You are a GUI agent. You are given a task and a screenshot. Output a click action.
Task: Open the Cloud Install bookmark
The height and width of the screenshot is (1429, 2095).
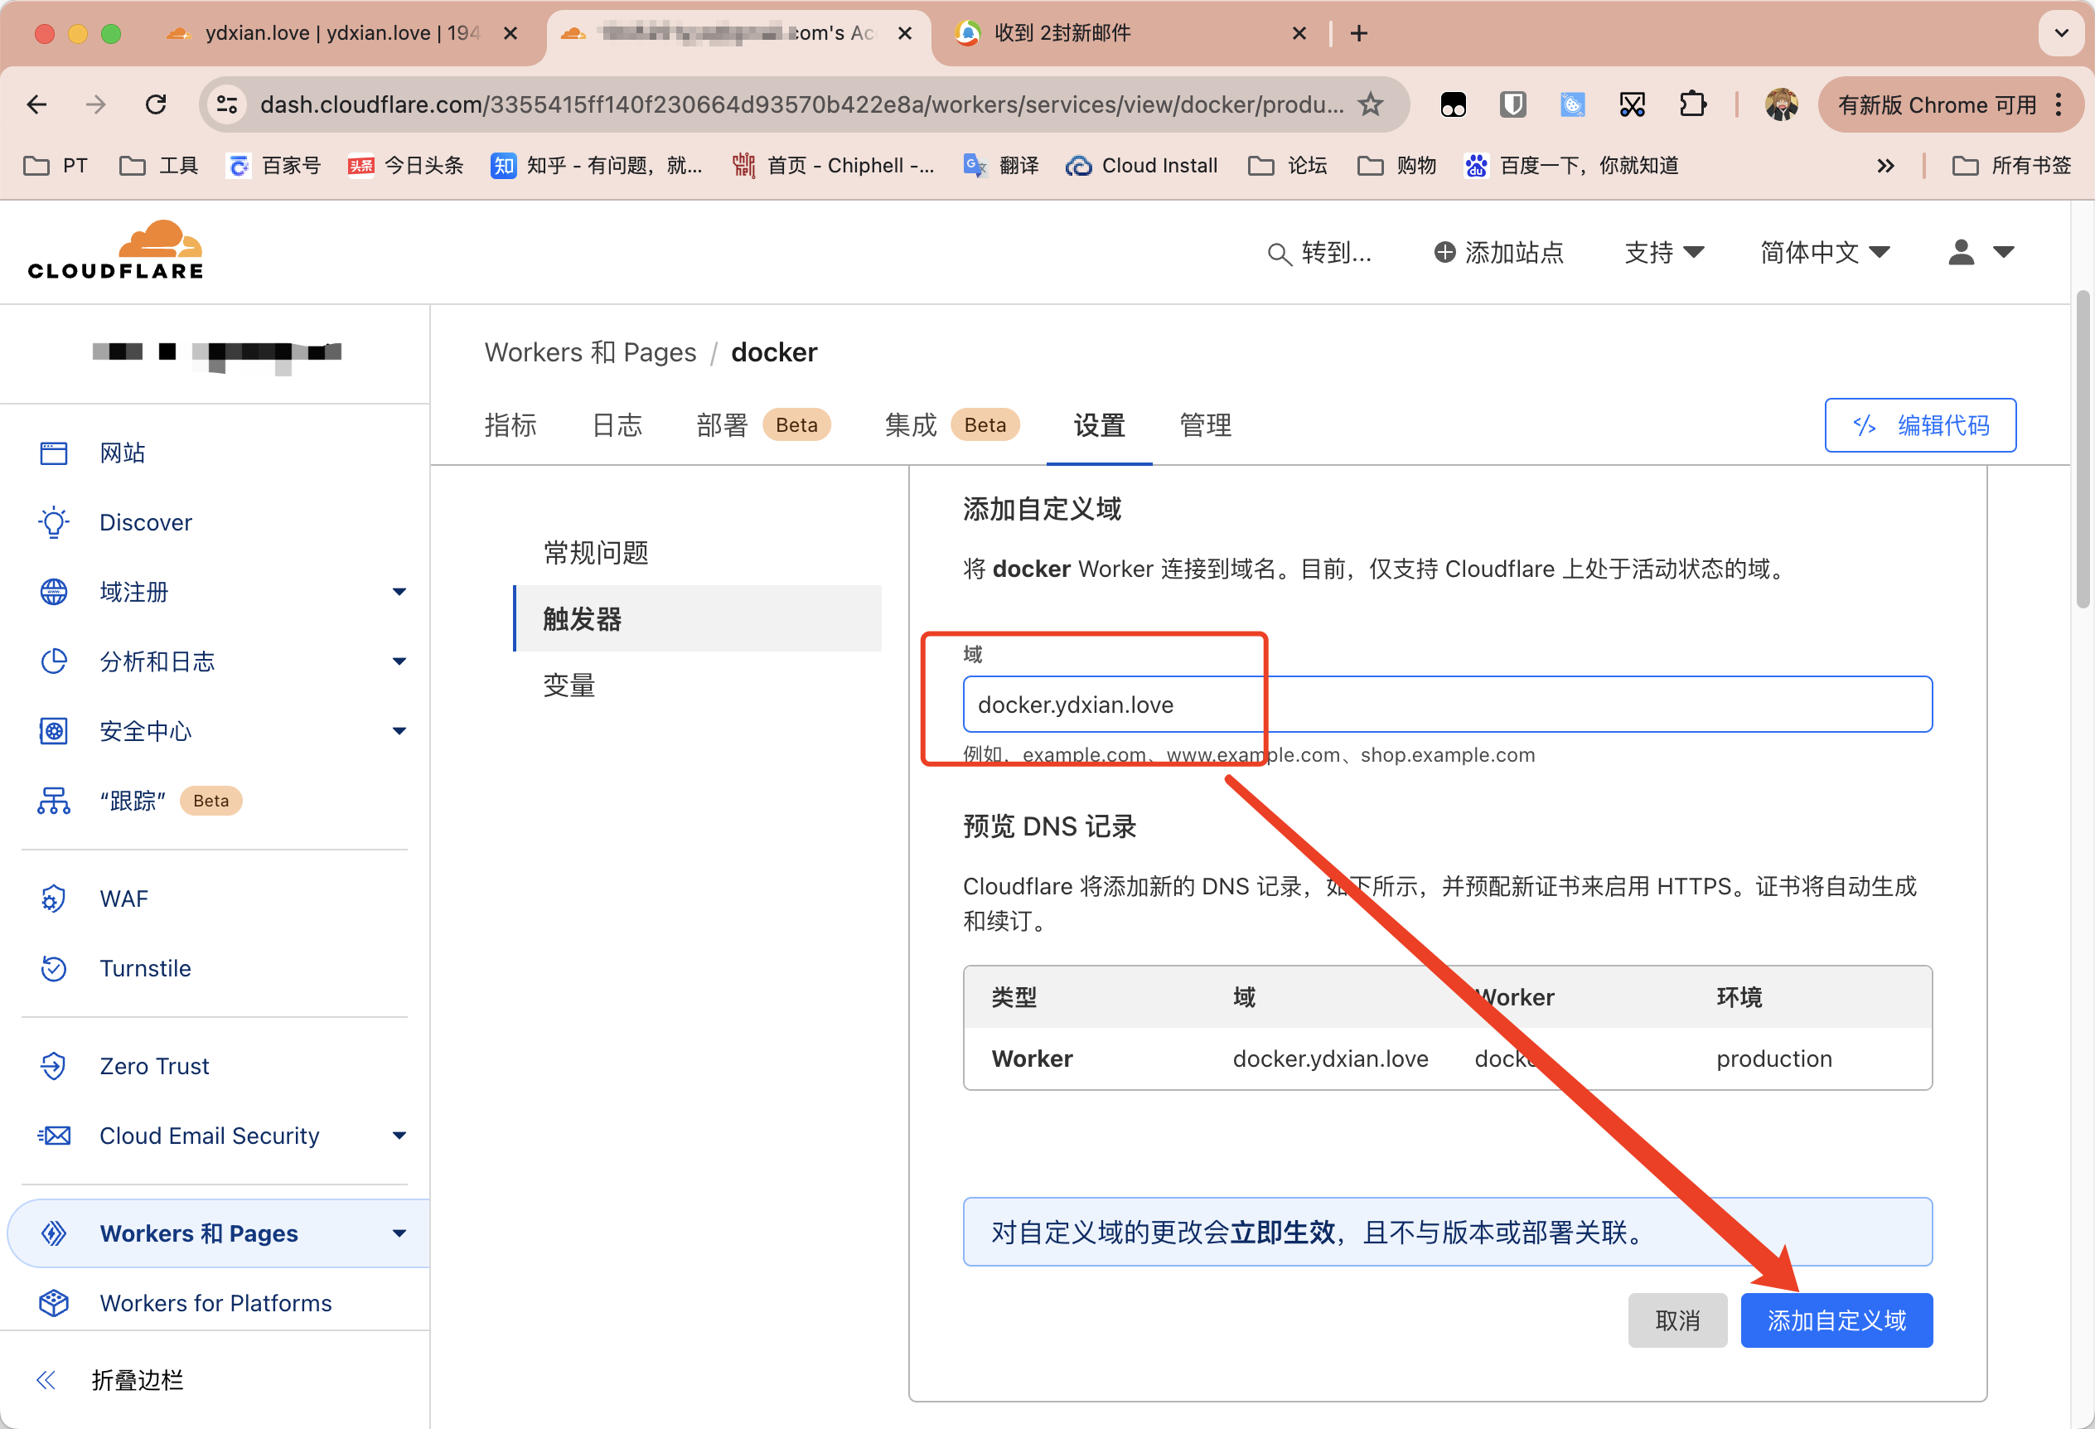[x=1141, y=165]
